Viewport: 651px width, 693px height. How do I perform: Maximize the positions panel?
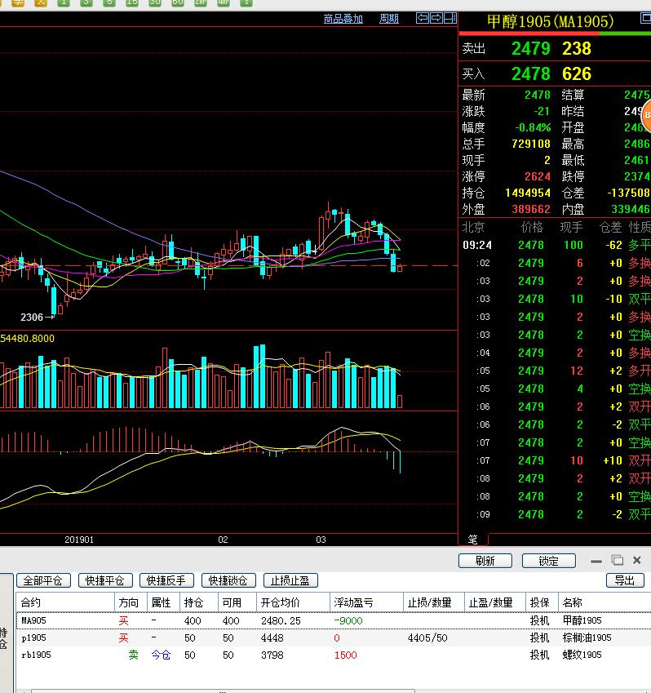click(x=618, y=561)
